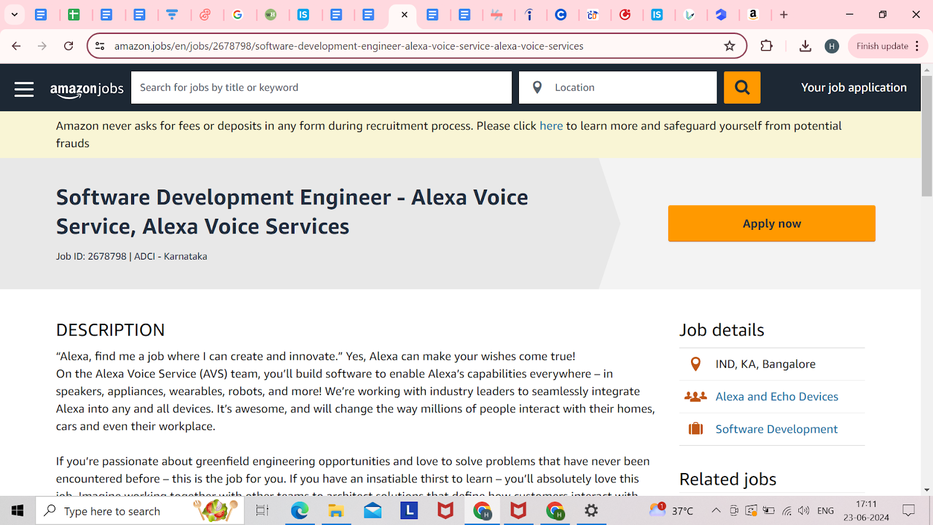Click the amazon jobs logo

[x=87, y=89]
